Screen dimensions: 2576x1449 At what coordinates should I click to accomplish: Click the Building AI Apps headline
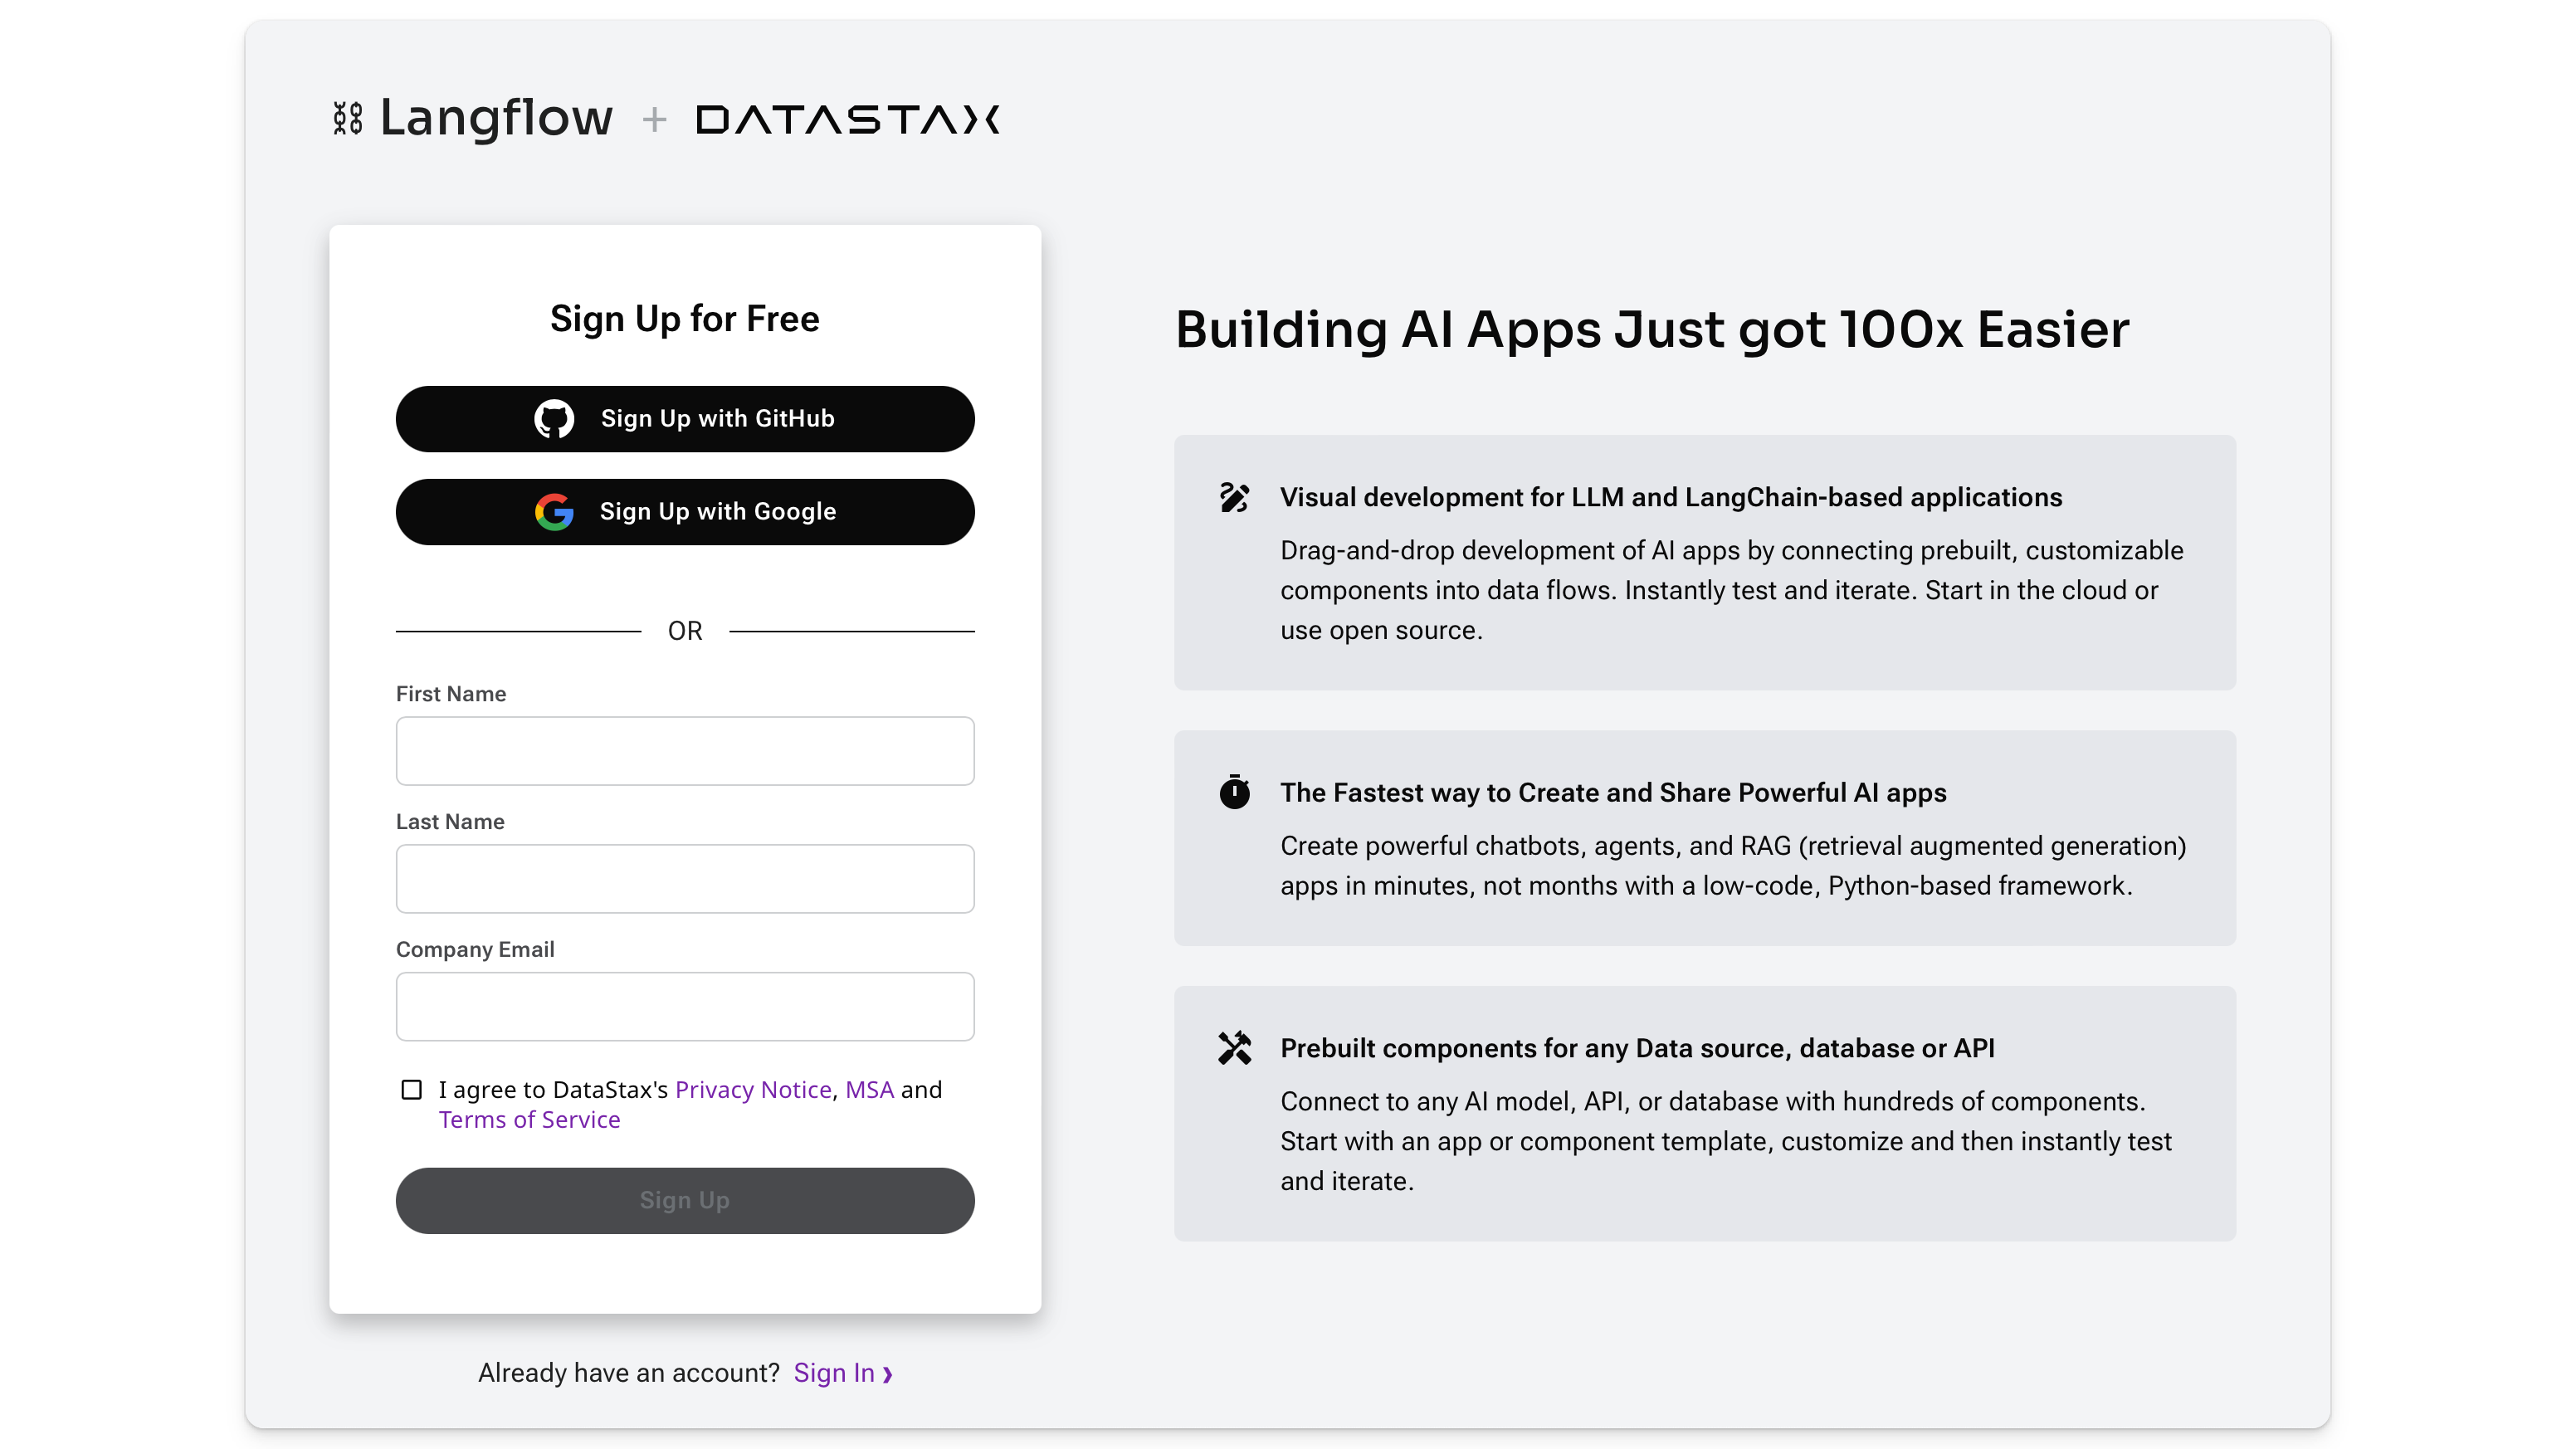1651,330
